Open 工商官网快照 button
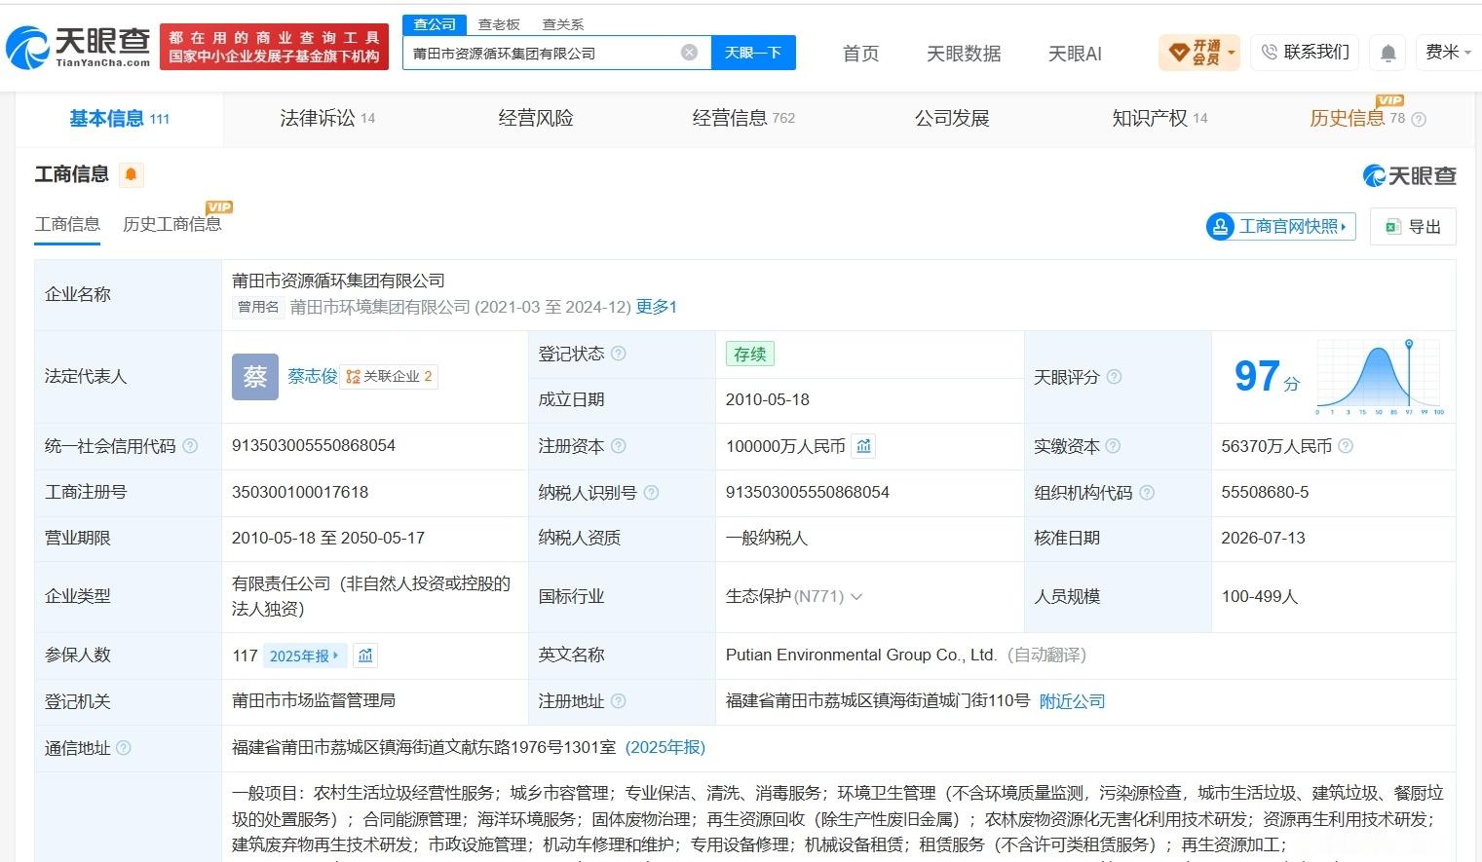 tap(1280, 226)
